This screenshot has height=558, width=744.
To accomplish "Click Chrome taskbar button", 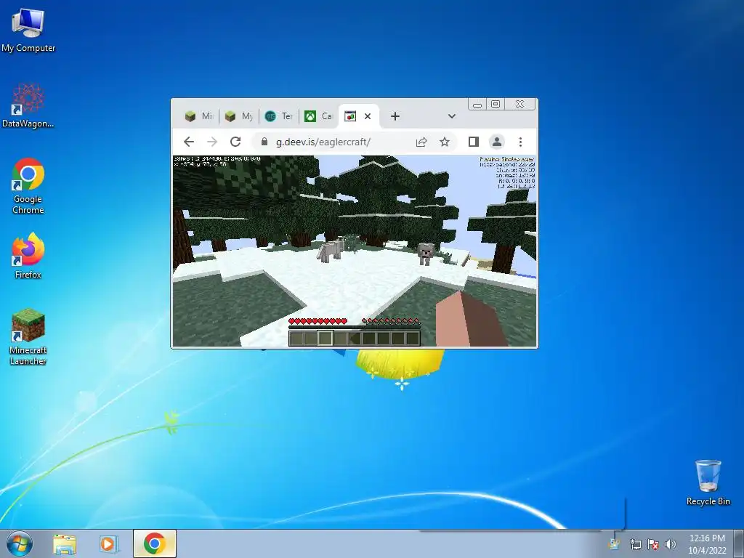I will pyautogui.click(x=155, y=543).
